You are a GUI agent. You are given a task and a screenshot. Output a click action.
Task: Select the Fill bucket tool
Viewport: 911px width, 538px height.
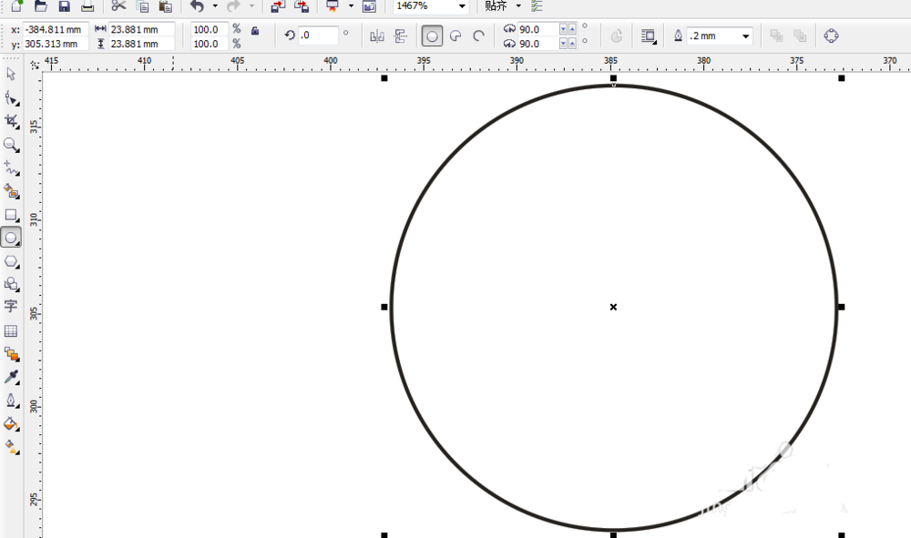[x=11, y=424]
